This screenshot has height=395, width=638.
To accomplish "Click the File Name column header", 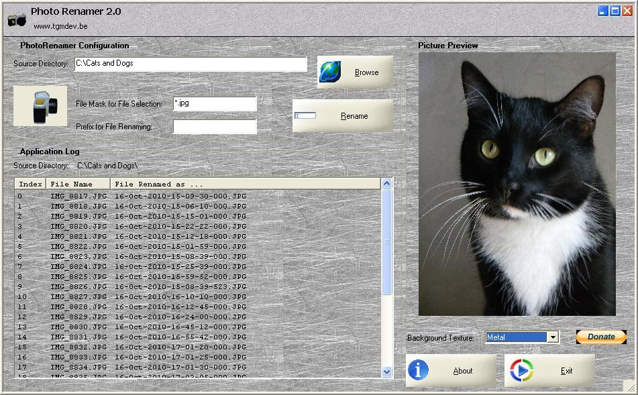I will [x=78, y=184].
